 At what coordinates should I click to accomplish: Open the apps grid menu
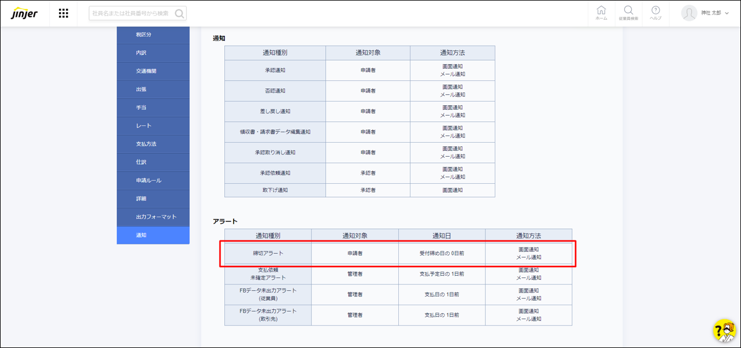click(64, 13)
